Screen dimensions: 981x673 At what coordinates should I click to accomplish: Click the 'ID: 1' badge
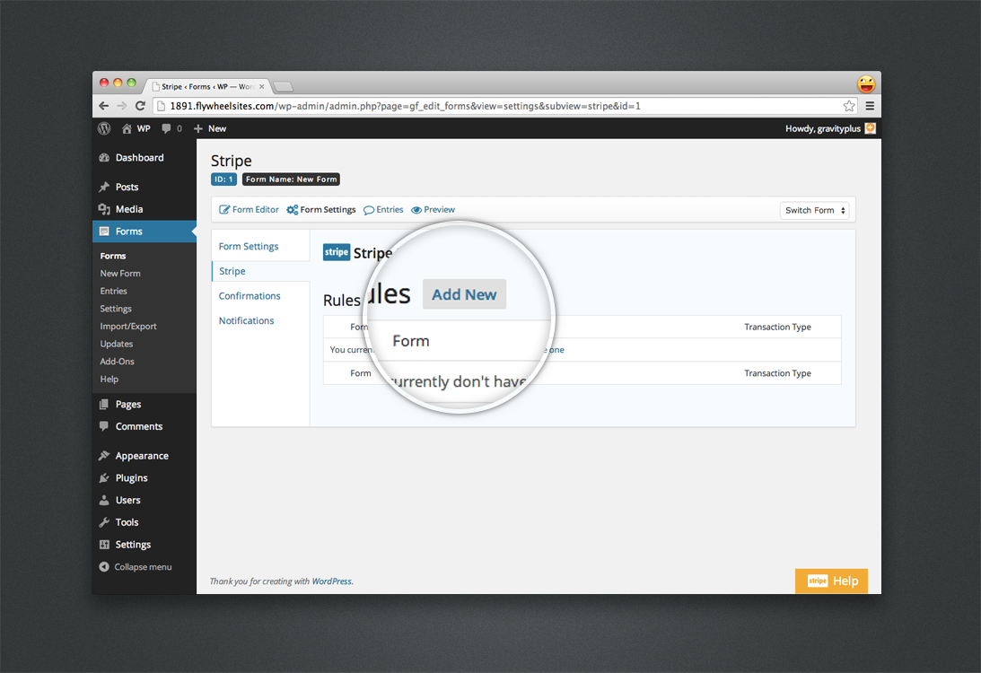point(223,179)
